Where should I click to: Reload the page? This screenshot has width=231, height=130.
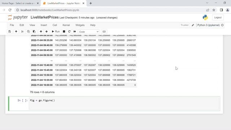point(10,10)
